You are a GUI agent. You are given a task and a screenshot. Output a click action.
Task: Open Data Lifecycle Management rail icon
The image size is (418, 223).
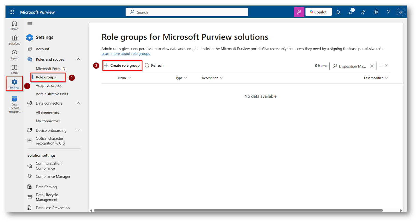pyautogui.click(x=14, y=105)
